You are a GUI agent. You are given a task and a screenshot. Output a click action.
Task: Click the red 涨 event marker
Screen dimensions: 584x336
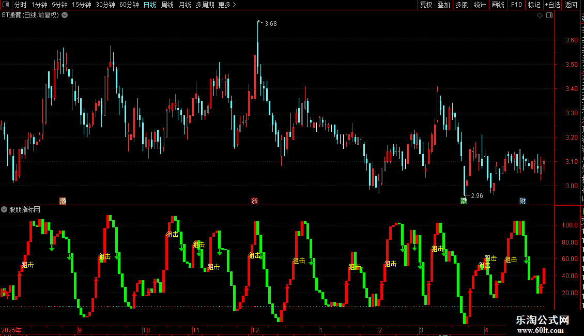click(254, 201)
